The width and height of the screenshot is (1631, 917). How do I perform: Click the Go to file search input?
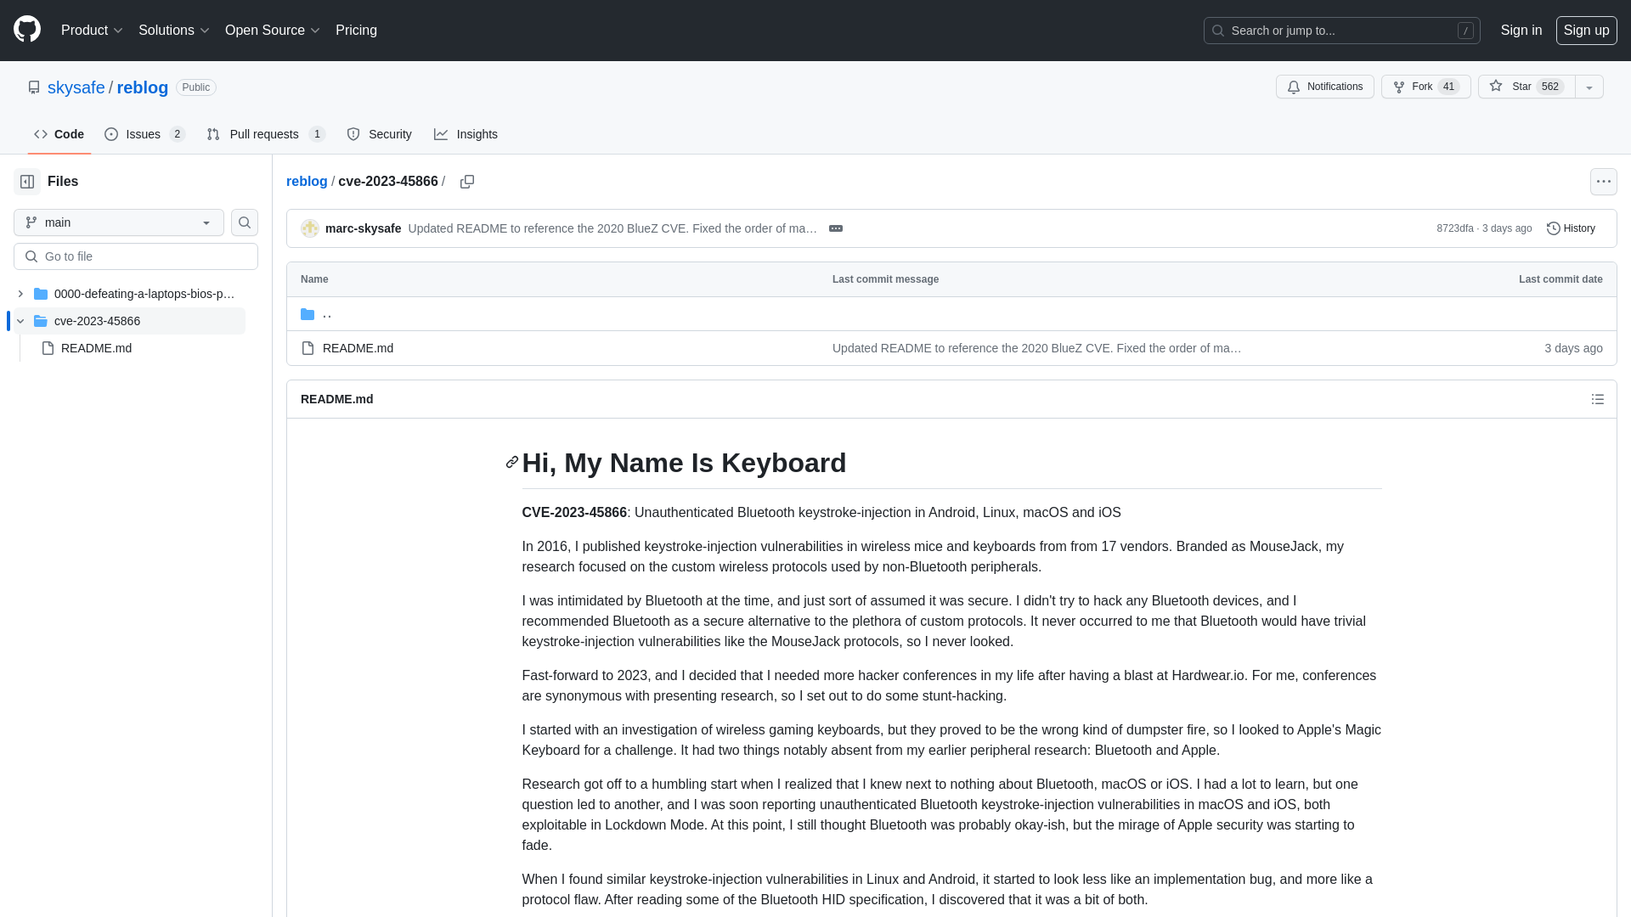point(136,256)
